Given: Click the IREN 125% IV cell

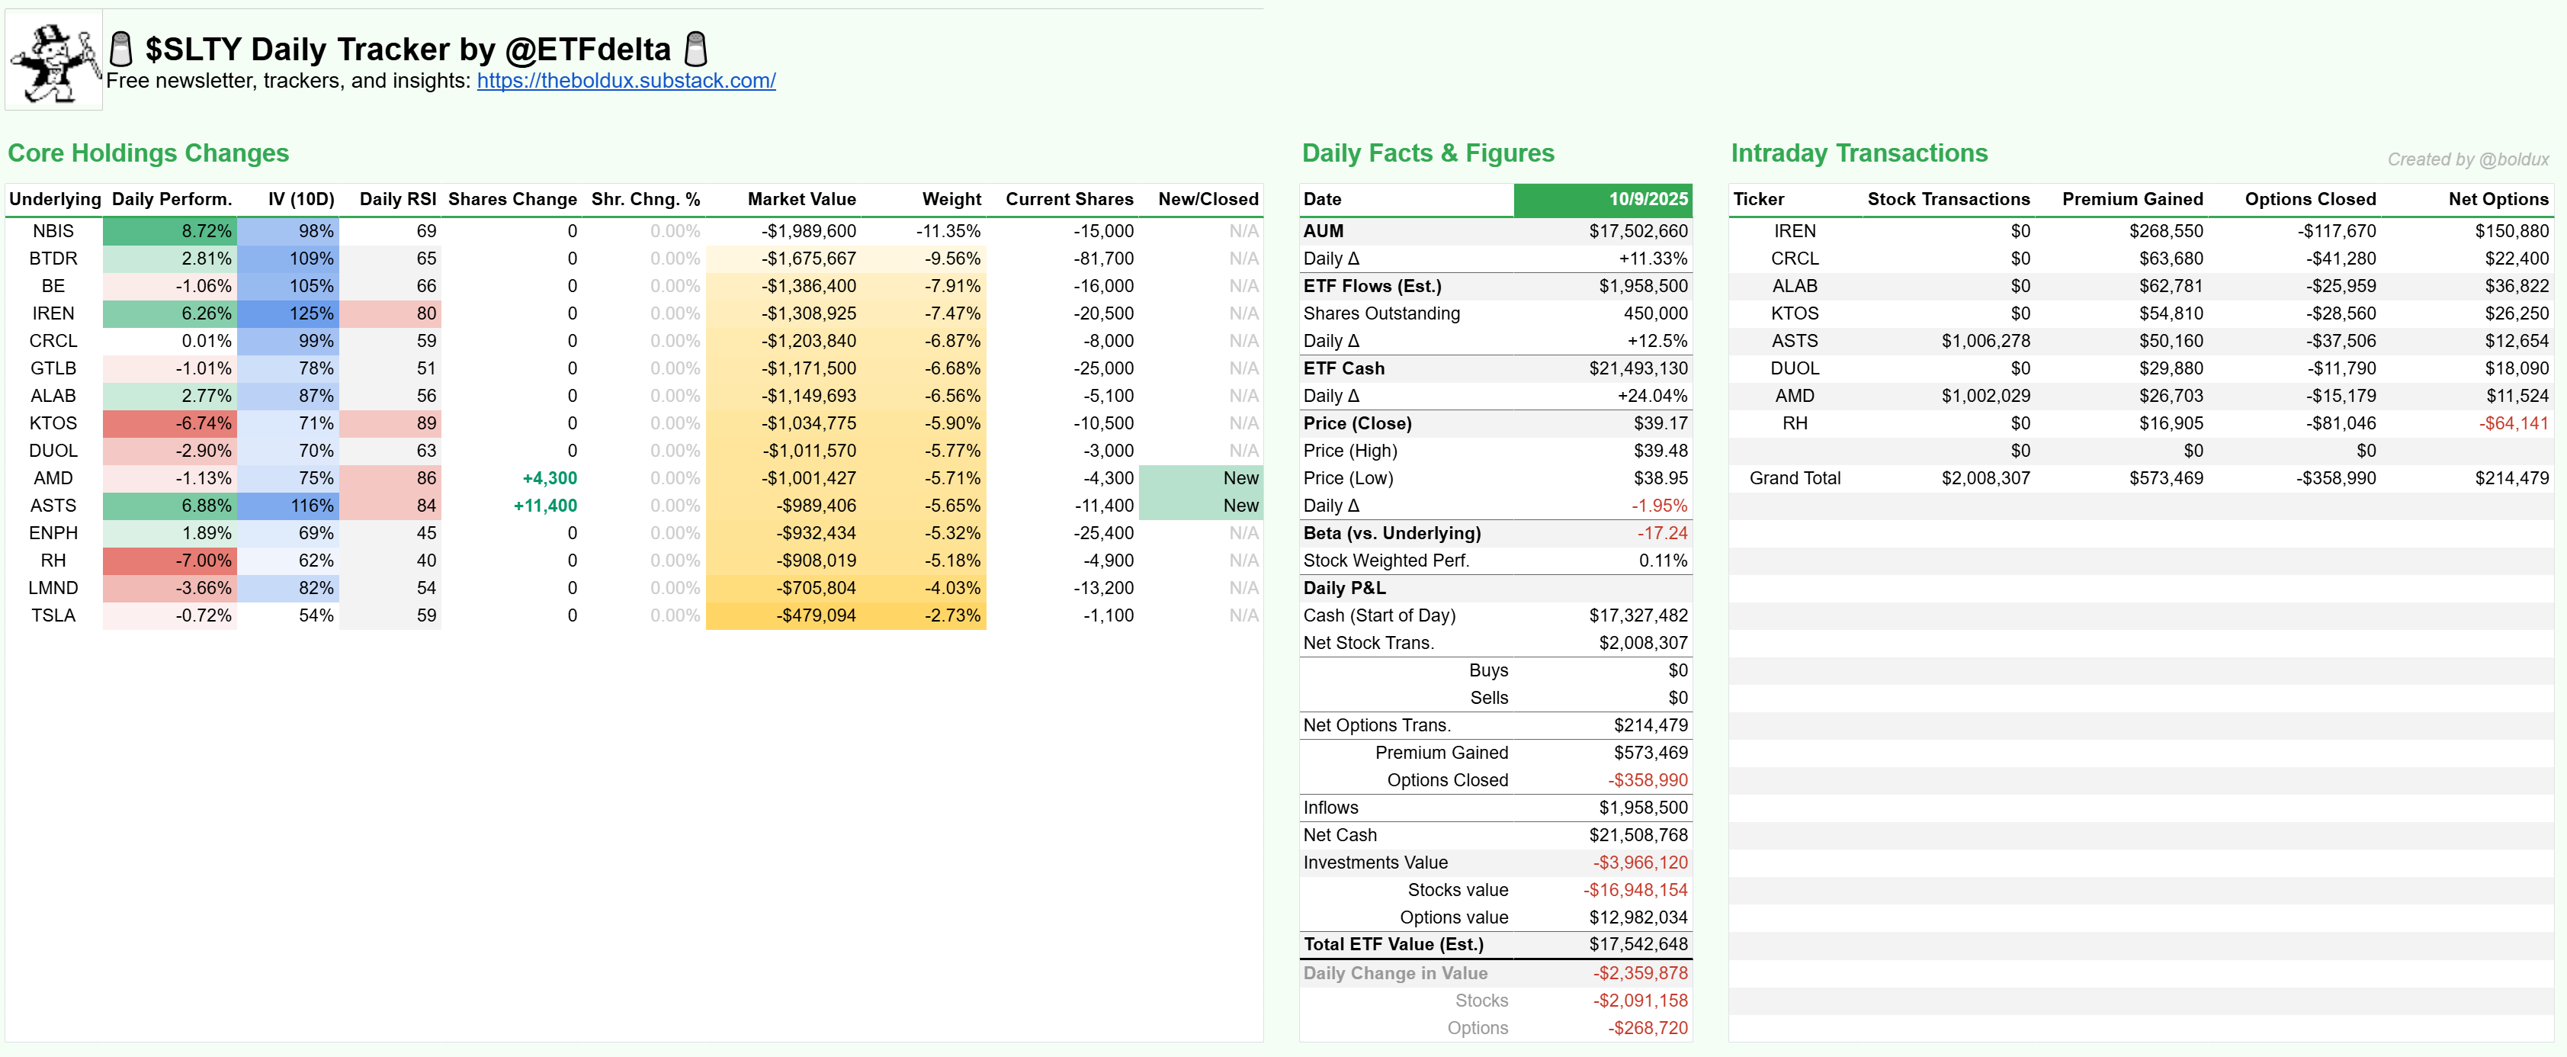Looking at the screenshot, I should [x=311, y=313].
